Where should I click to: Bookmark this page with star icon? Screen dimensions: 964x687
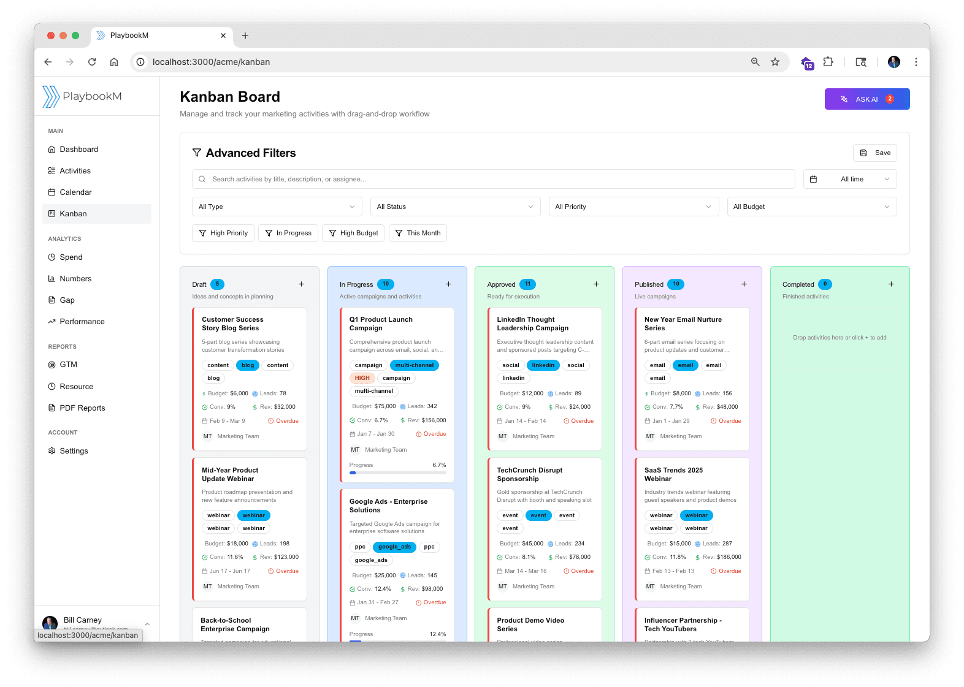(x=775, y=62)
